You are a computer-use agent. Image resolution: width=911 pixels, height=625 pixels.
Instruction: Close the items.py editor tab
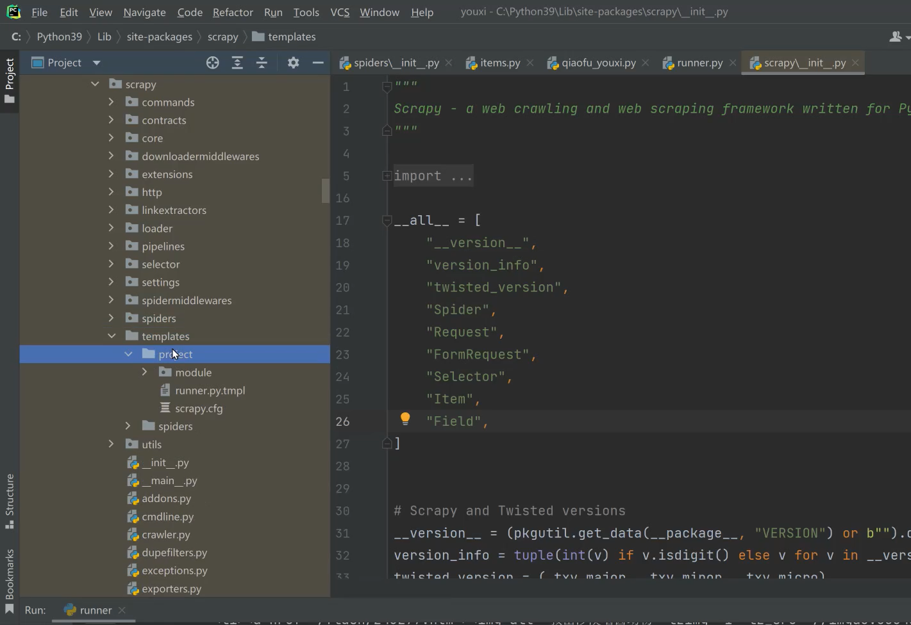coord(530,63)
